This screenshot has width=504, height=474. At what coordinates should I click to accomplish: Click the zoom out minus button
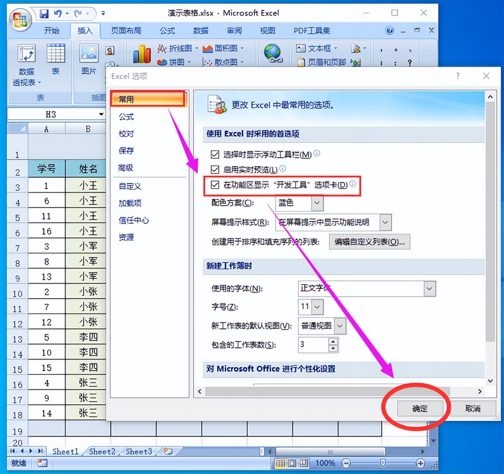pos(346,463)
